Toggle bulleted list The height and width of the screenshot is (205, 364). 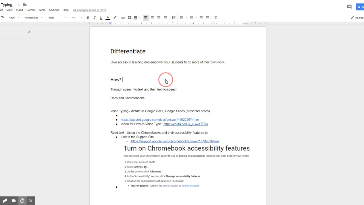pos(191,18)
